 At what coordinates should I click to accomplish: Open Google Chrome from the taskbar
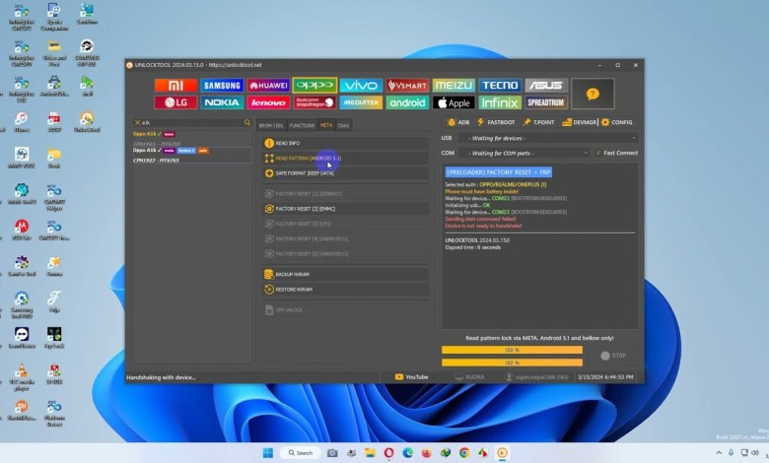(464, 453)
